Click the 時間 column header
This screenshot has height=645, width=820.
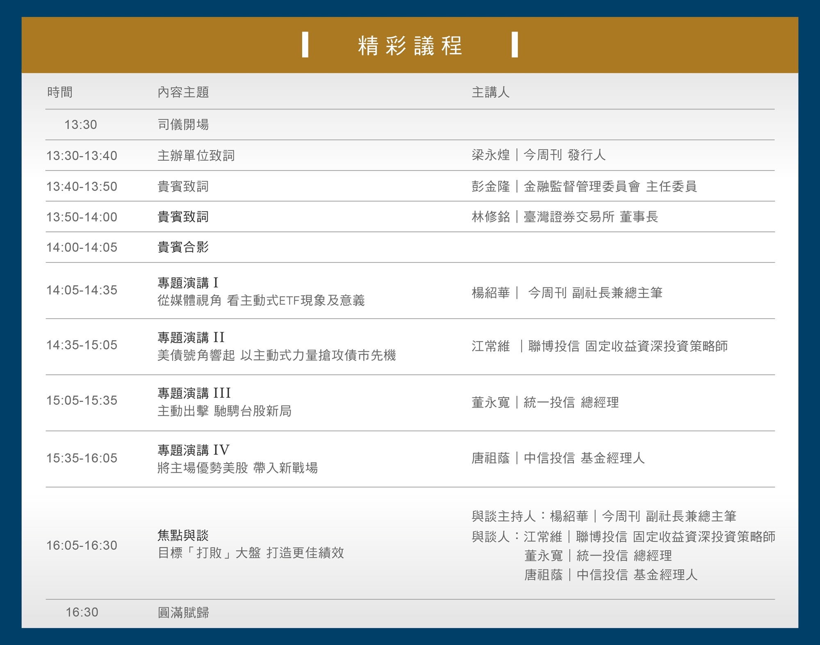click(60, 92)
